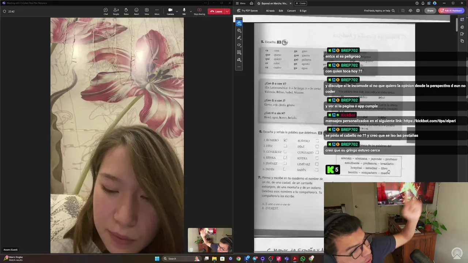468x263 pixels.
Task: Raise hand in the Teams meeting
Action: click(126, 11)
